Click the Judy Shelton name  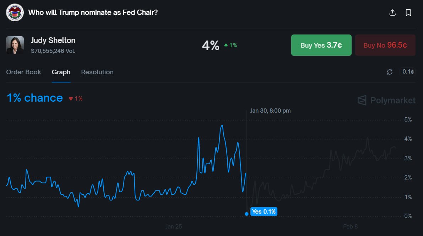point(53,41)
